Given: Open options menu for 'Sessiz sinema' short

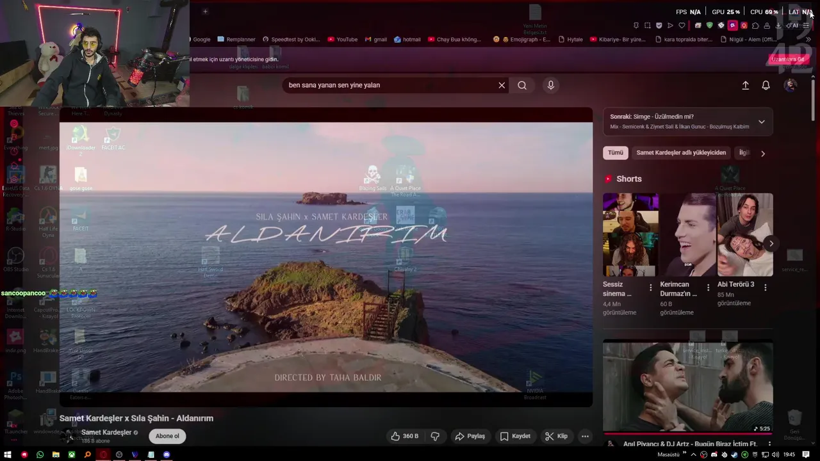Looking at the screenshot, I should pyautogui.click(x=650, y=288).
